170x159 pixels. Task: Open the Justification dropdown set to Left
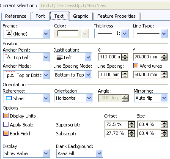pos(73,58)
